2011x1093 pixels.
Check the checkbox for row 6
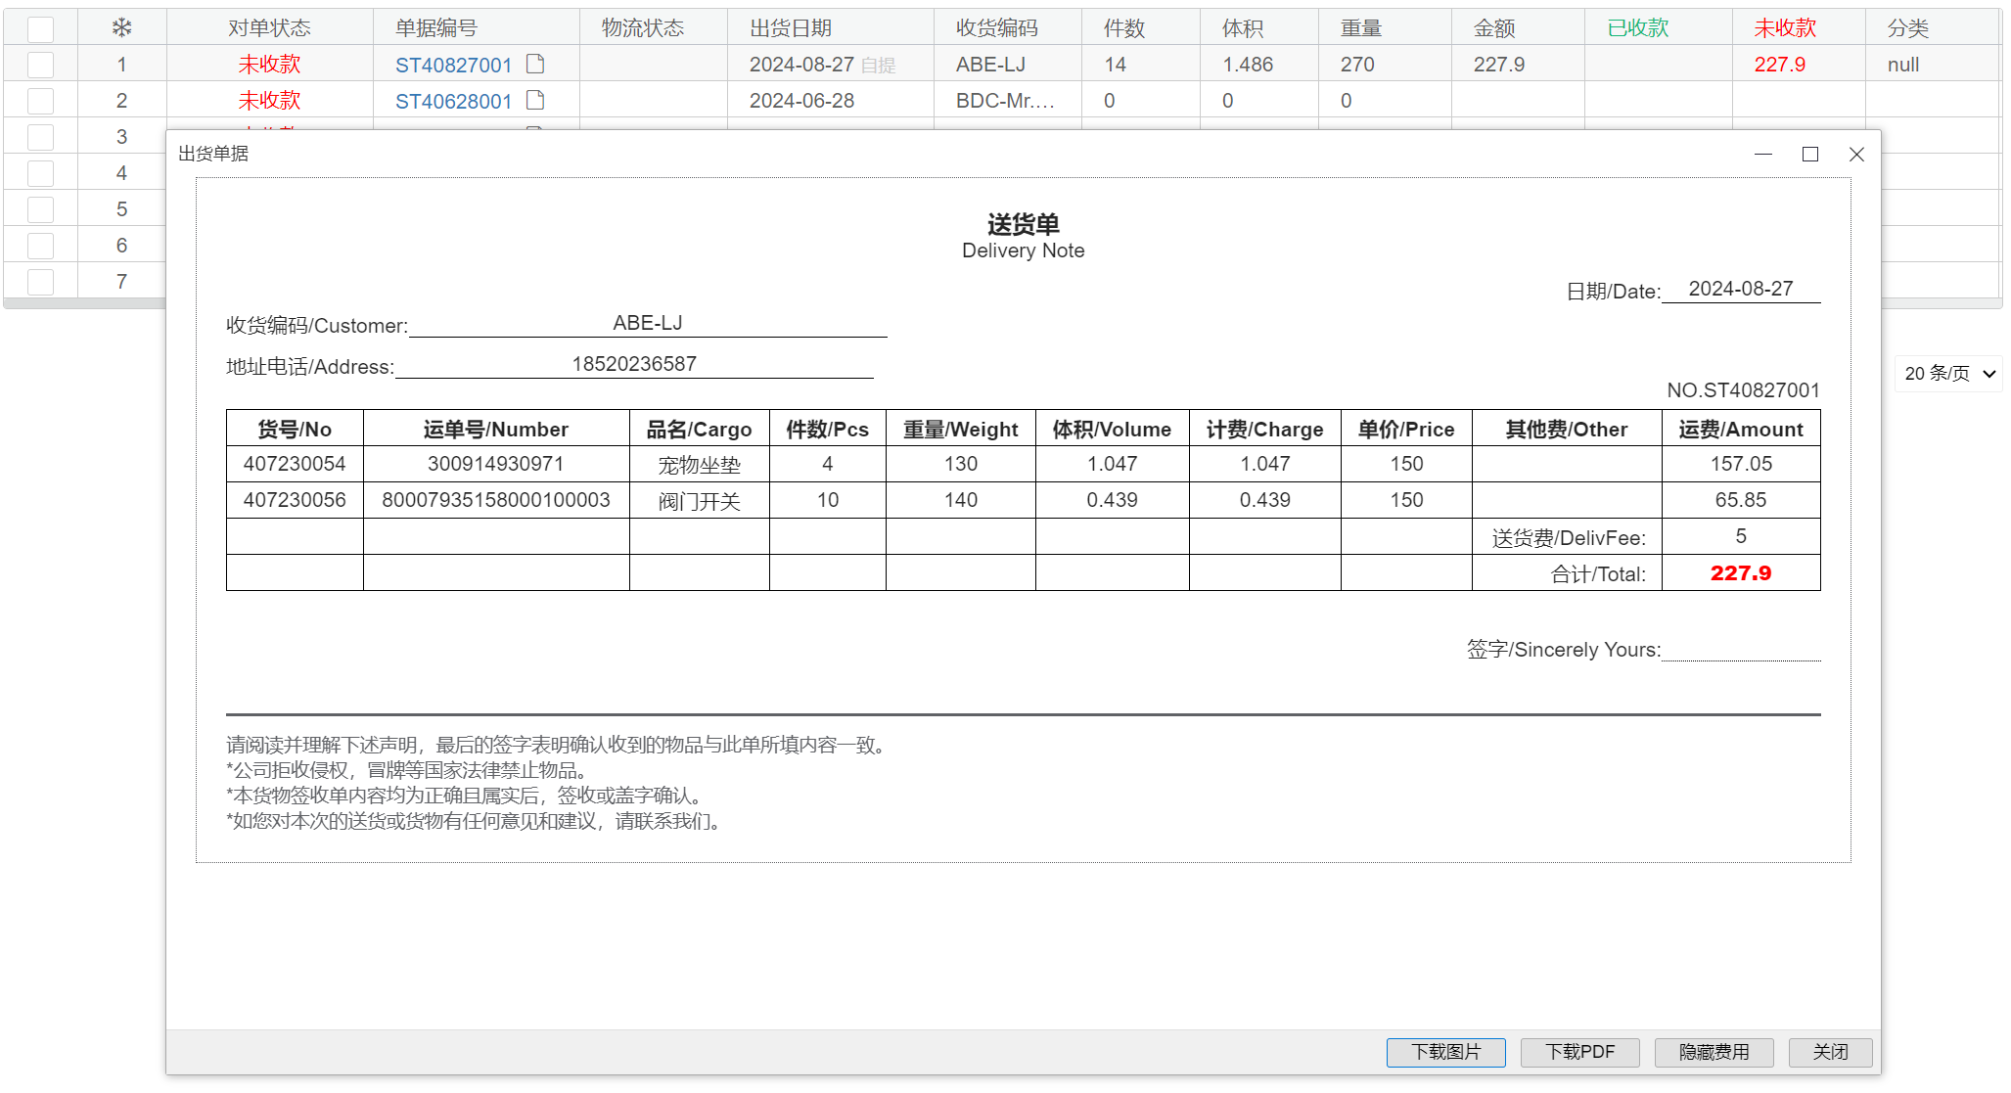click(x=40, y=246)
